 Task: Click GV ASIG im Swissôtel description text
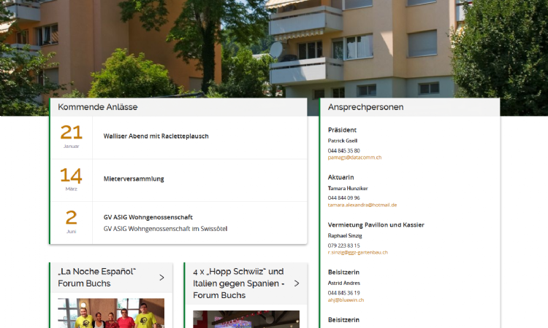pyautogui.click(x=165, y=229)
